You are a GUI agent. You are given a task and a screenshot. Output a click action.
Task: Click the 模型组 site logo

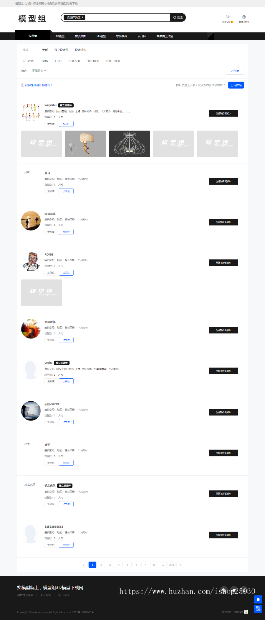(32, 19)
